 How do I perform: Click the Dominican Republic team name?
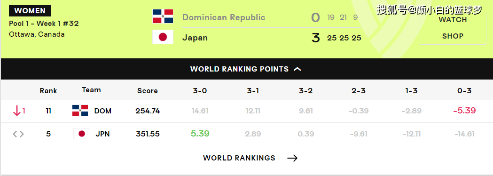[x=224, y=17]
